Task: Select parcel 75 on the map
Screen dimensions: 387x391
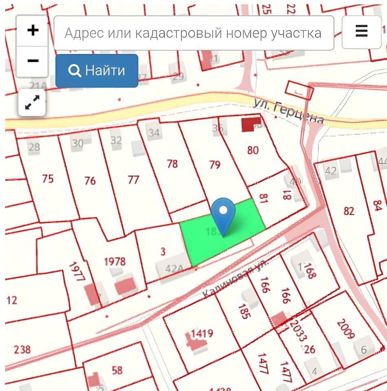Action: [x=48, y=179]
